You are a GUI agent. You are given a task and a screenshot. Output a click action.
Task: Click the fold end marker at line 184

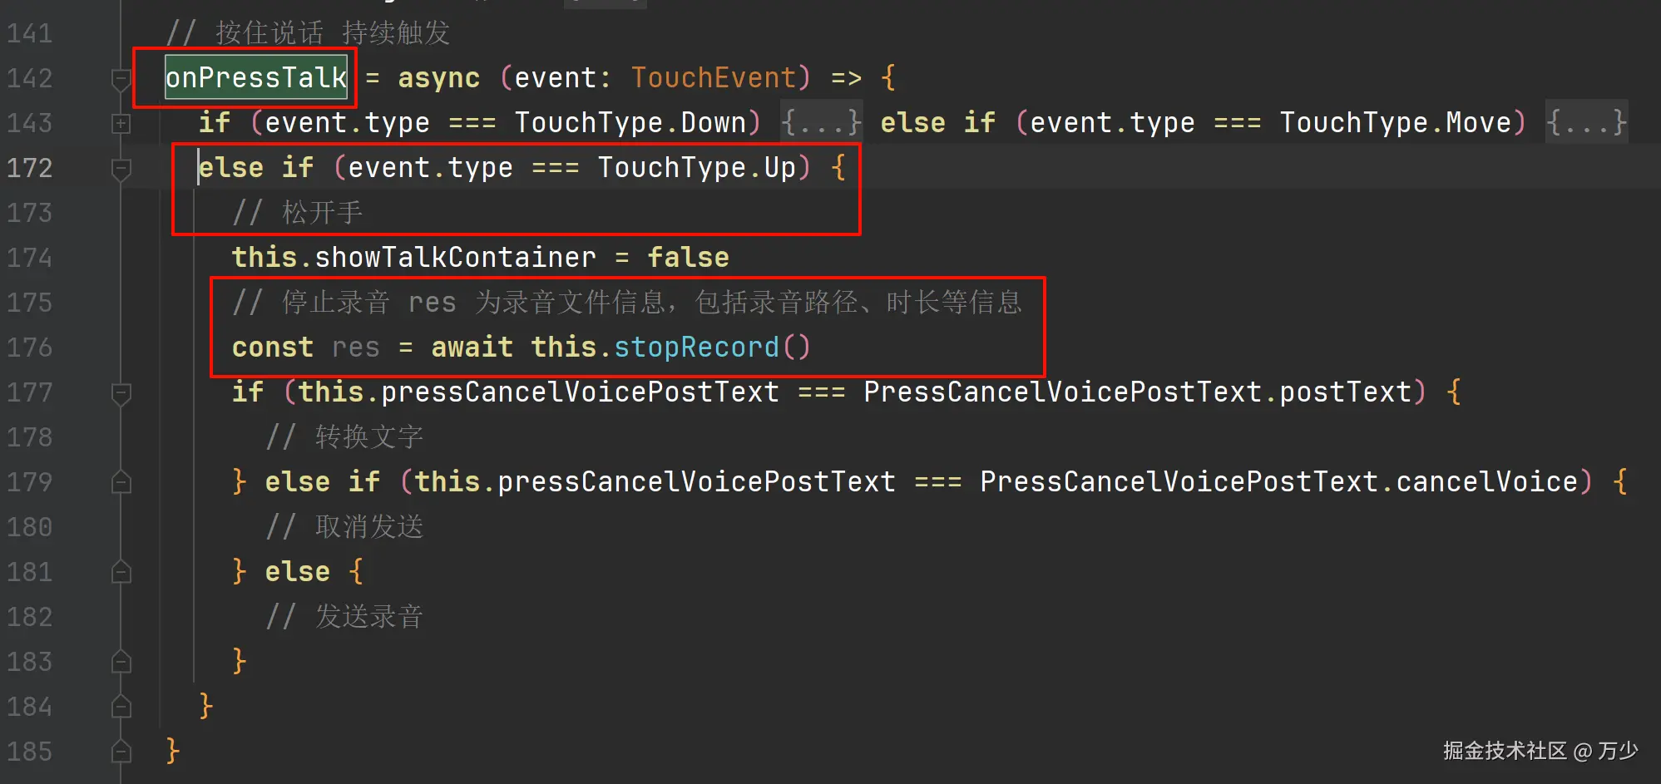pos(121,707)
